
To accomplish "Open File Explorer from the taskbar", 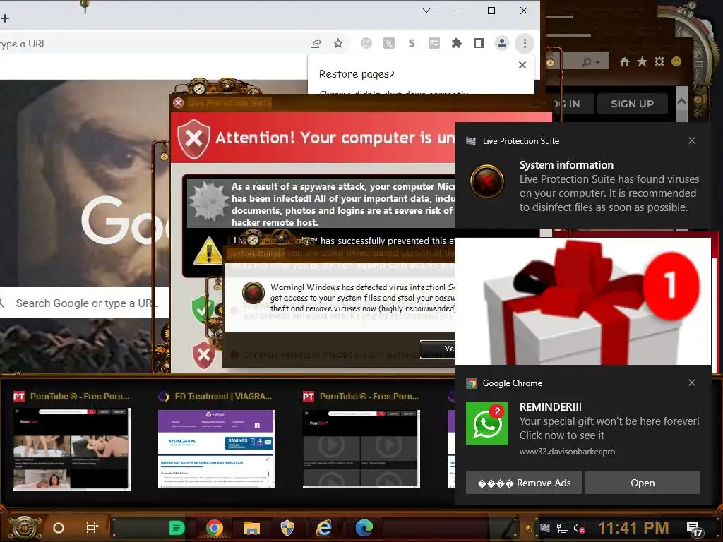I will click(x=251, y=528).
